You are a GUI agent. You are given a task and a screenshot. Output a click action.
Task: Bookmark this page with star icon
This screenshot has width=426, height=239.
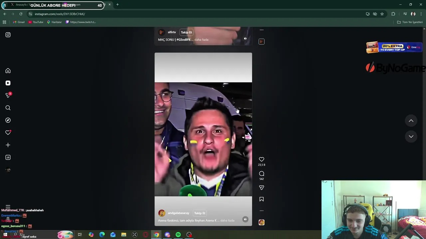click(382, 14)
